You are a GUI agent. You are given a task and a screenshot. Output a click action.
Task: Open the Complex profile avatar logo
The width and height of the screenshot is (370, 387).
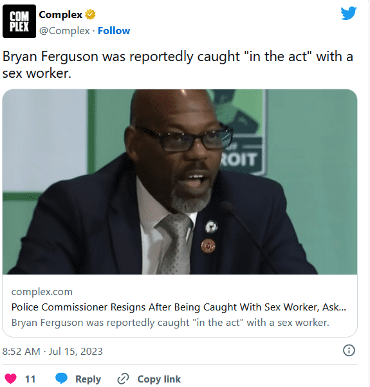(19, 21)
